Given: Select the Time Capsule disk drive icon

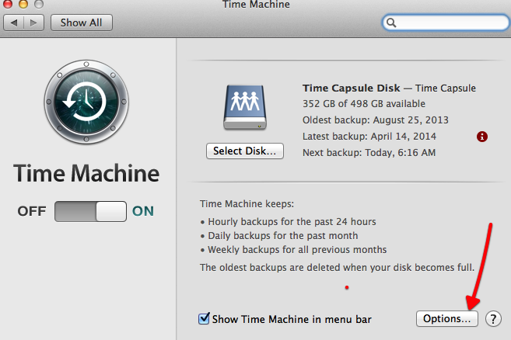Looking at the screenshot, I should 245,109.
